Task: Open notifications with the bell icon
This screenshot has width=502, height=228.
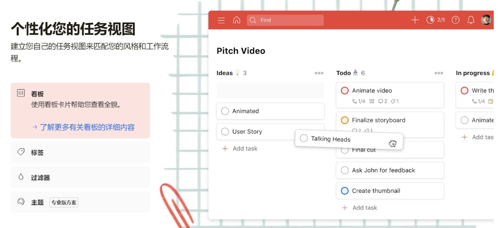Action: [471, 20]
